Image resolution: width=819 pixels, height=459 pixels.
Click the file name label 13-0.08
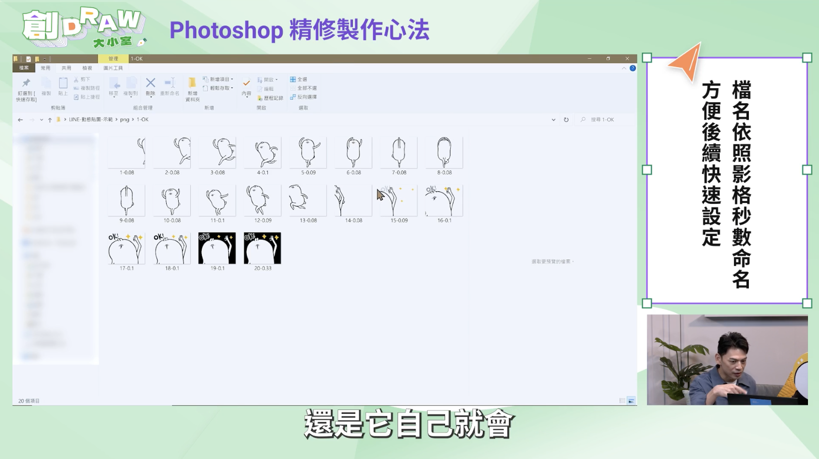(x=308, y=220)
